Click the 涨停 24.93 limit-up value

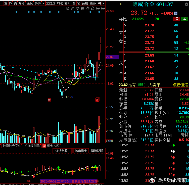149,117
